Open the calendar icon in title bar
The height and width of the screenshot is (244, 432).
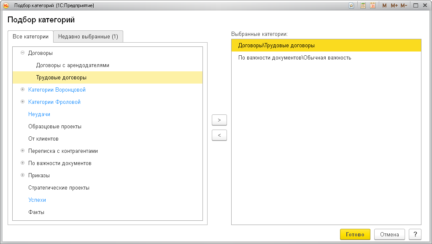[x=373, y=5]
